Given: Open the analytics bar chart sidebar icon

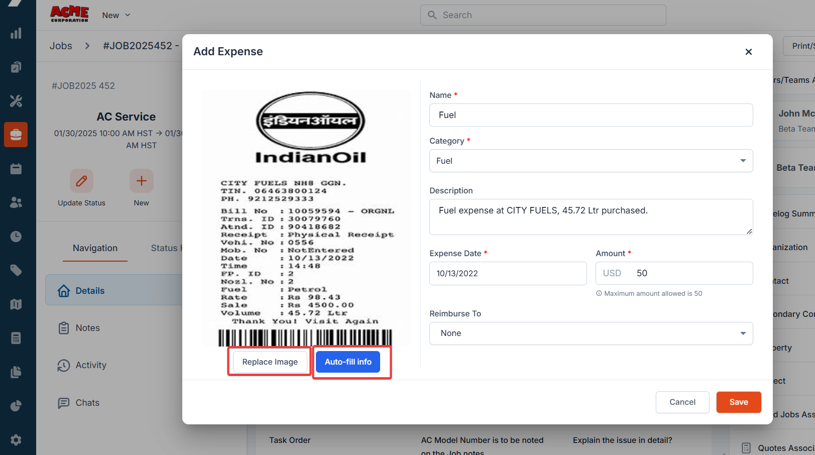Looking at the screenshot, I should (16, 34).
